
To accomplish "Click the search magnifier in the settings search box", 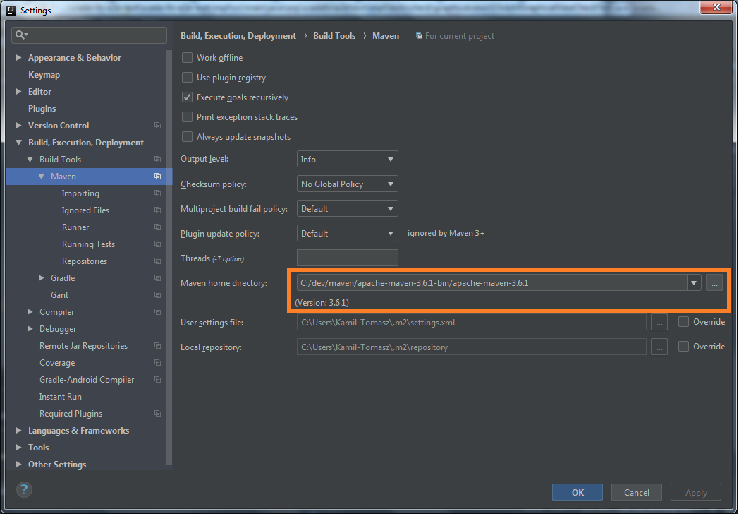I will click(x=18, y=33).
